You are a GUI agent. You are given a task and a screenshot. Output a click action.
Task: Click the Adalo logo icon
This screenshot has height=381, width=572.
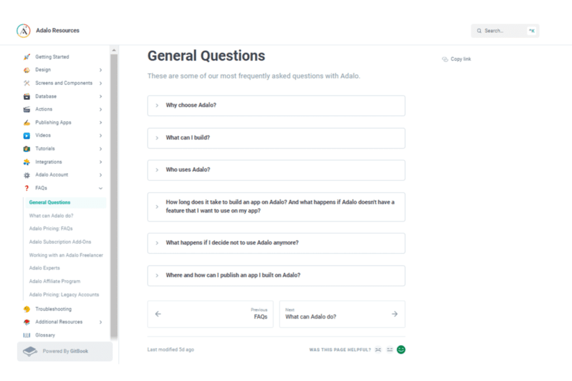point(23,31)
